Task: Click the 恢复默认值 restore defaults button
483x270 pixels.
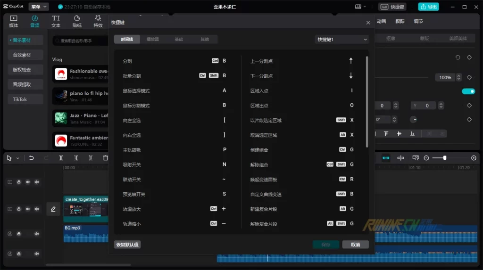Action: click(x=127, y=245)
